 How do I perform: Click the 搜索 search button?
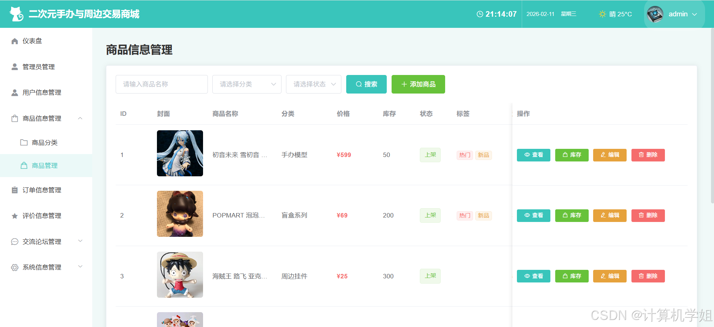pos(366,84)
